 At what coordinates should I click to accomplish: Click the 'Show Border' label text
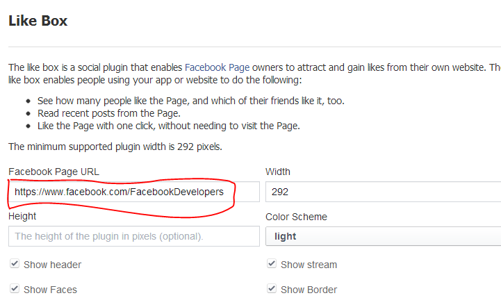pyautogui.click(x=309, y=290)
